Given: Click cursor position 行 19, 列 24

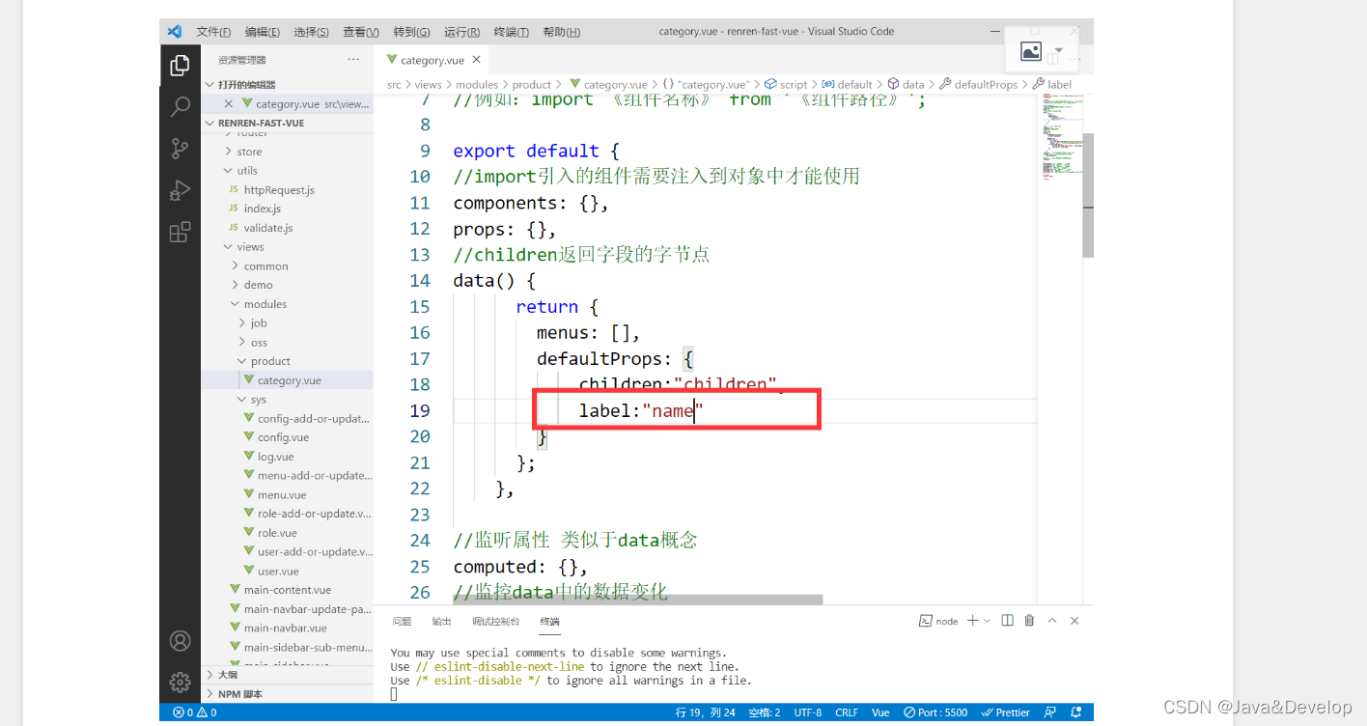Looking at the screenshot, I should 705,712.
